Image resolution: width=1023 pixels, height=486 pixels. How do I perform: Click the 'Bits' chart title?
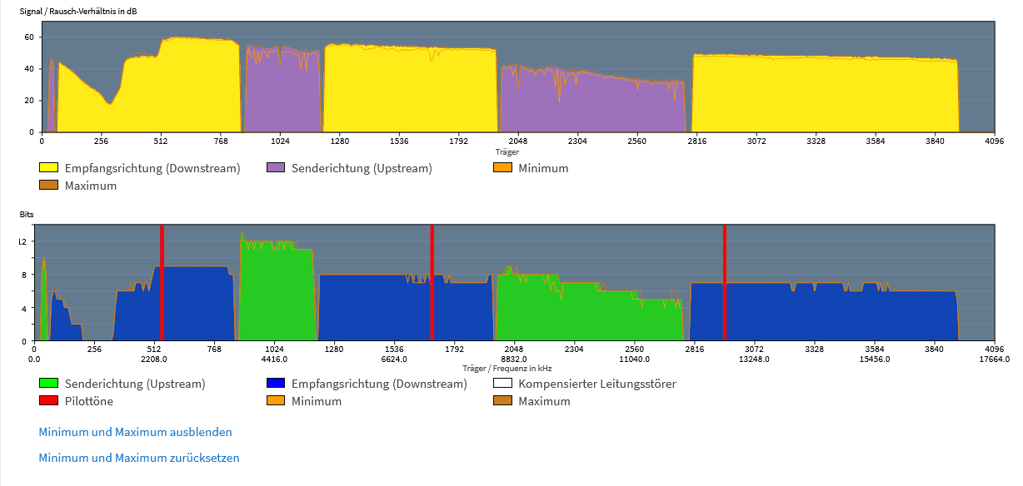[27, 215]
